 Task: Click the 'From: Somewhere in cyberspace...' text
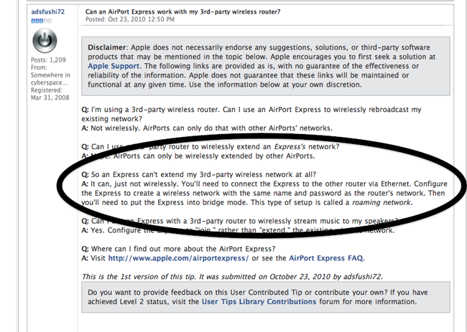[x=50, y=75]
